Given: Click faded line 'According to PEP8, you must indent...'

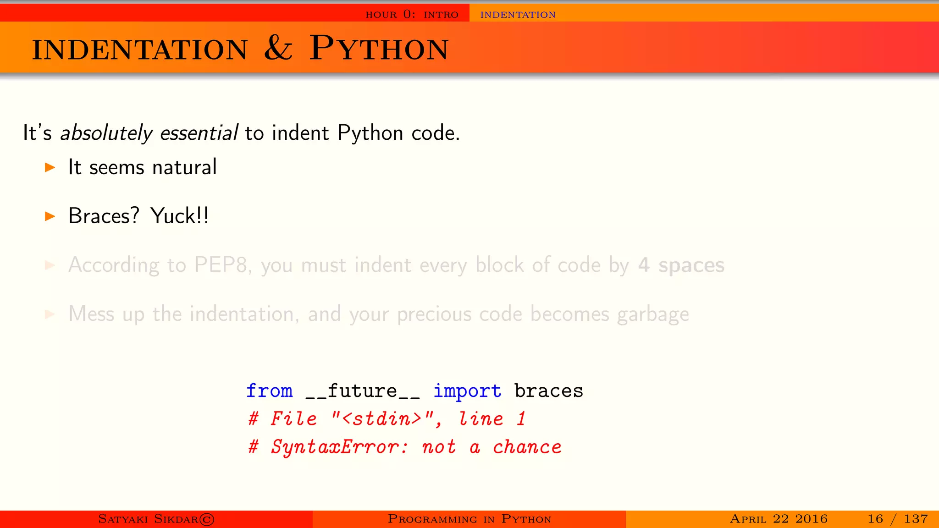Looking at the screenshot, I should [x=396, y=265].
